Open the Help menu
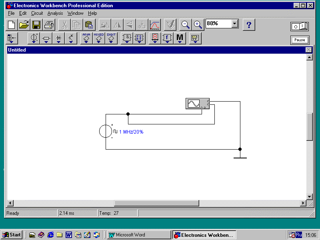 click(x=92, y=13)
